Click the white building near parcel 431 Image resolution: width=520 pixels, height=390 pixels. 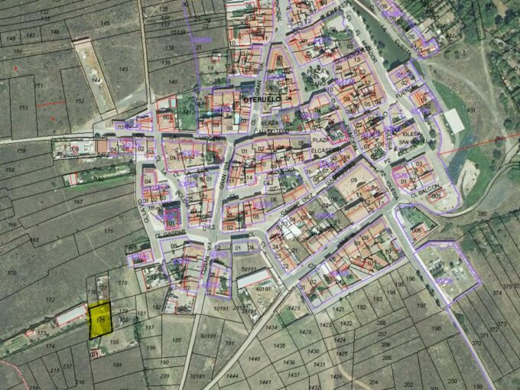(453, 121)
